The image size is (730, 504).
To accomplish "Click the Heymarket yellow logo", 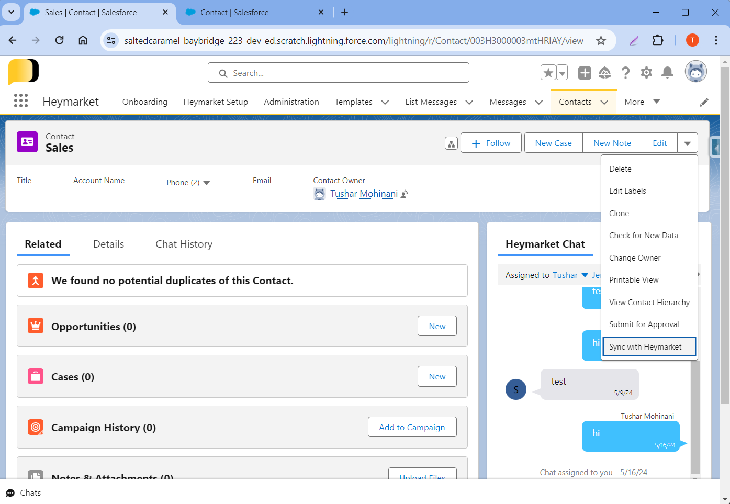I will [x=24, y=72].
